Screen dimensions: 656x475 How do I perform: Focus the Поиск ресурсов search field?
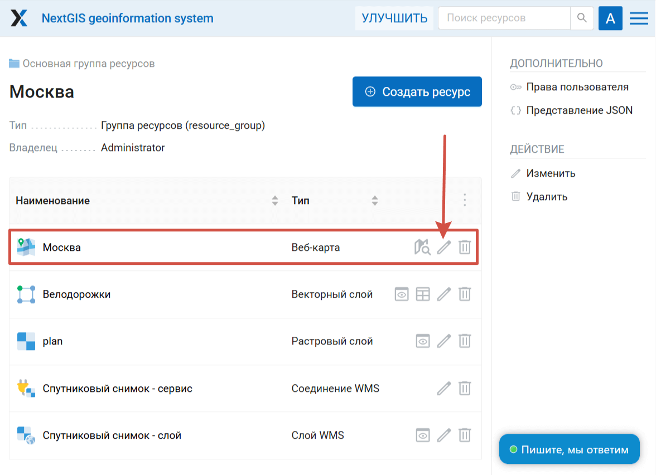point(504,18)
